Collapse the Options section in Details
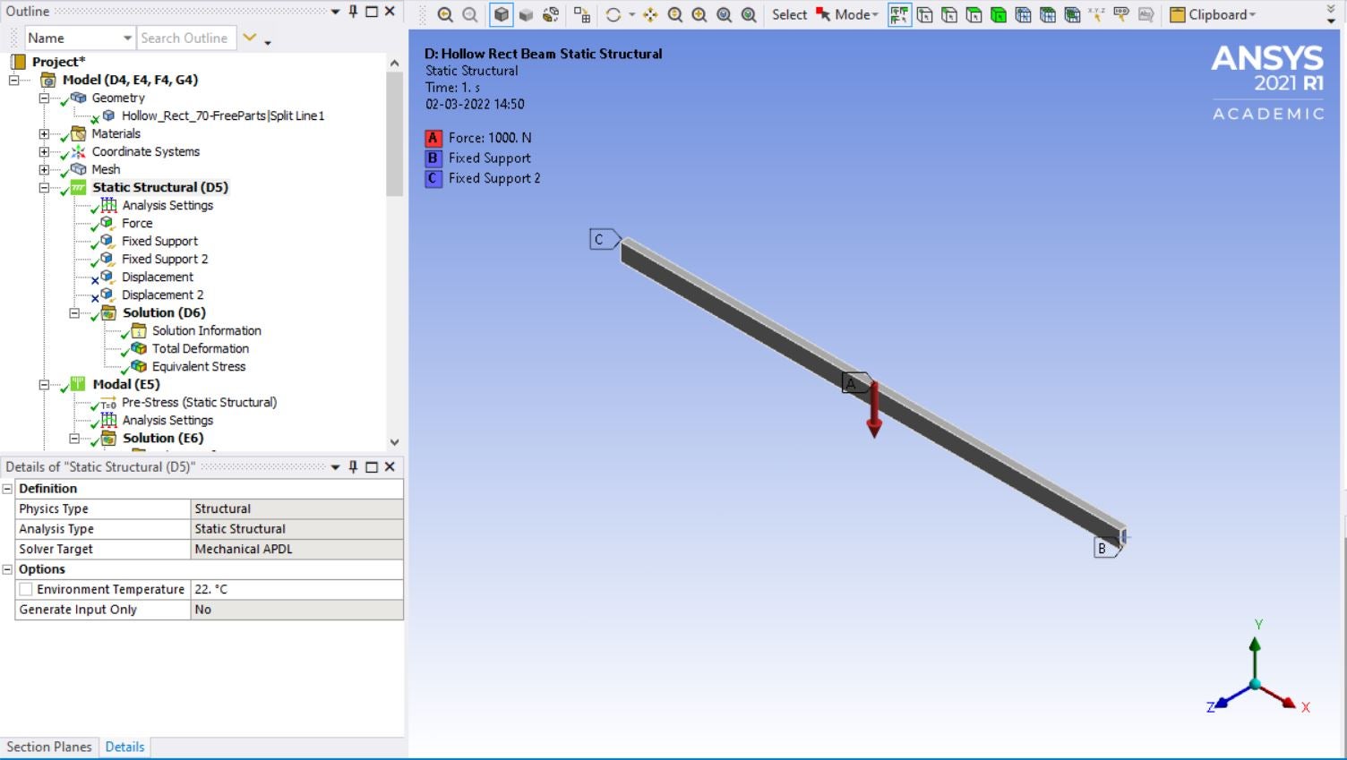The height and width of the screenshot is (760, 1347). 8,569
